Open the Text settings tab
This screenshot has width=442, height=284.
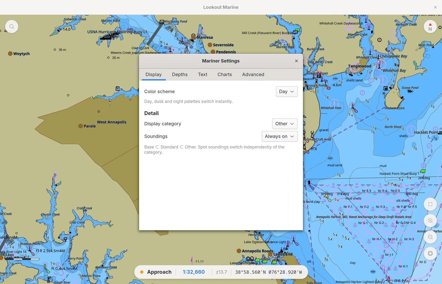pyautogui.click(x=202, y=75)
